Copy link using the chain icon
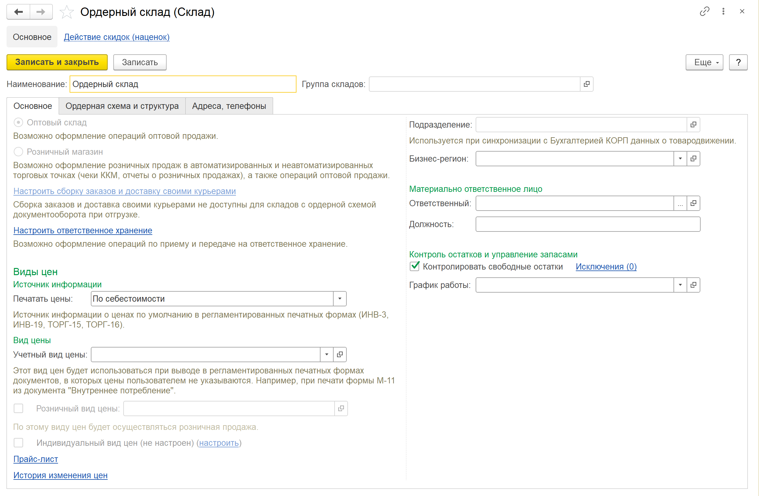 pyautogui.click(x=704, y=12)
